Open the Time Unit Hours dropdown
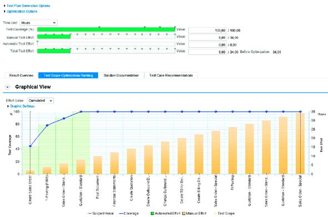Image resolution: width=328 pixels, height=217 pixels. point(38,23)
